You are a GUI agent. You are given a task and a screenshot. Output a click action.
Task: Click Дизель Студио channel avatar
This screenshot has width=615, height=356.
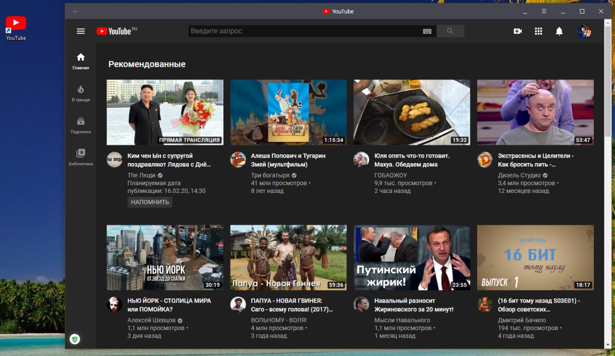[x=485, y=160]
